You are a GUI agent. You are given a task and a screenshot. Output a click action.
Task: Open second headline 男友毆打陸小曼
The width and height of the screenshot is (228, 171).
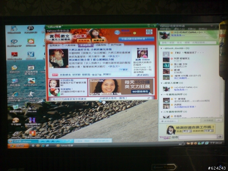pyautogui.click(x=91, y=59)
